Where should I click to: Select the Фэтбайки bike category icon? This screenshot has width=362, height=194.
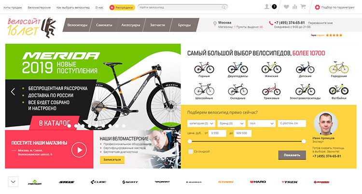click(x=339, y=92)
